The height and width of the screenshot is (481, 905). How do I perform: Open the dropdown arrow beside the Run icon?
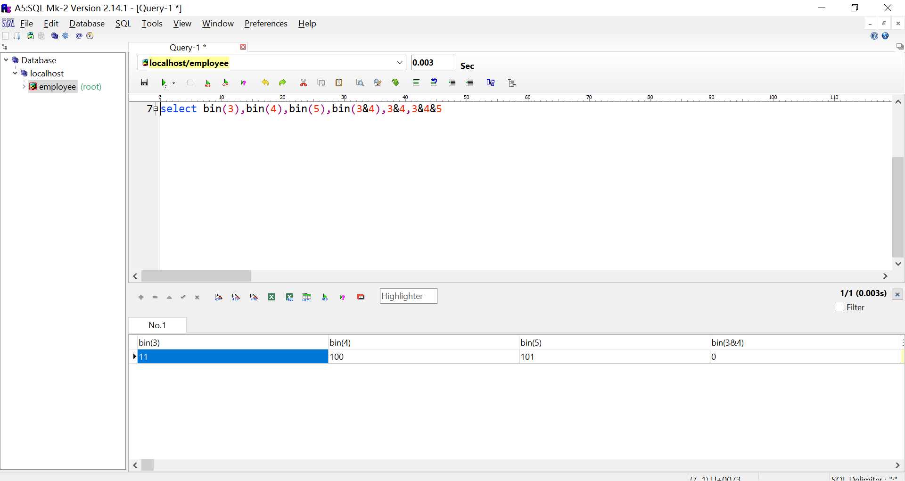coord(174,83)
